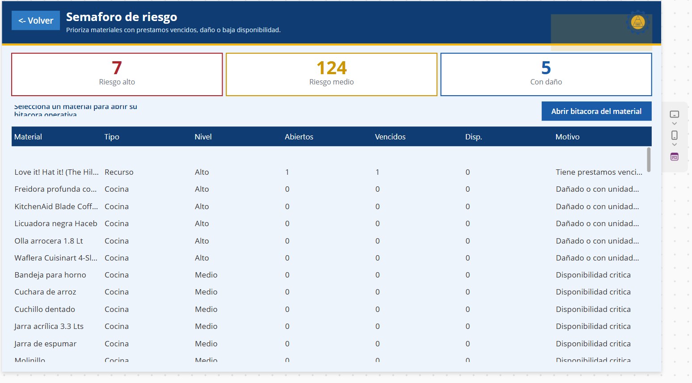The image size is (692, 383).
Task: Select the Freidora profunda row
Action: click(x=329, y=189)
